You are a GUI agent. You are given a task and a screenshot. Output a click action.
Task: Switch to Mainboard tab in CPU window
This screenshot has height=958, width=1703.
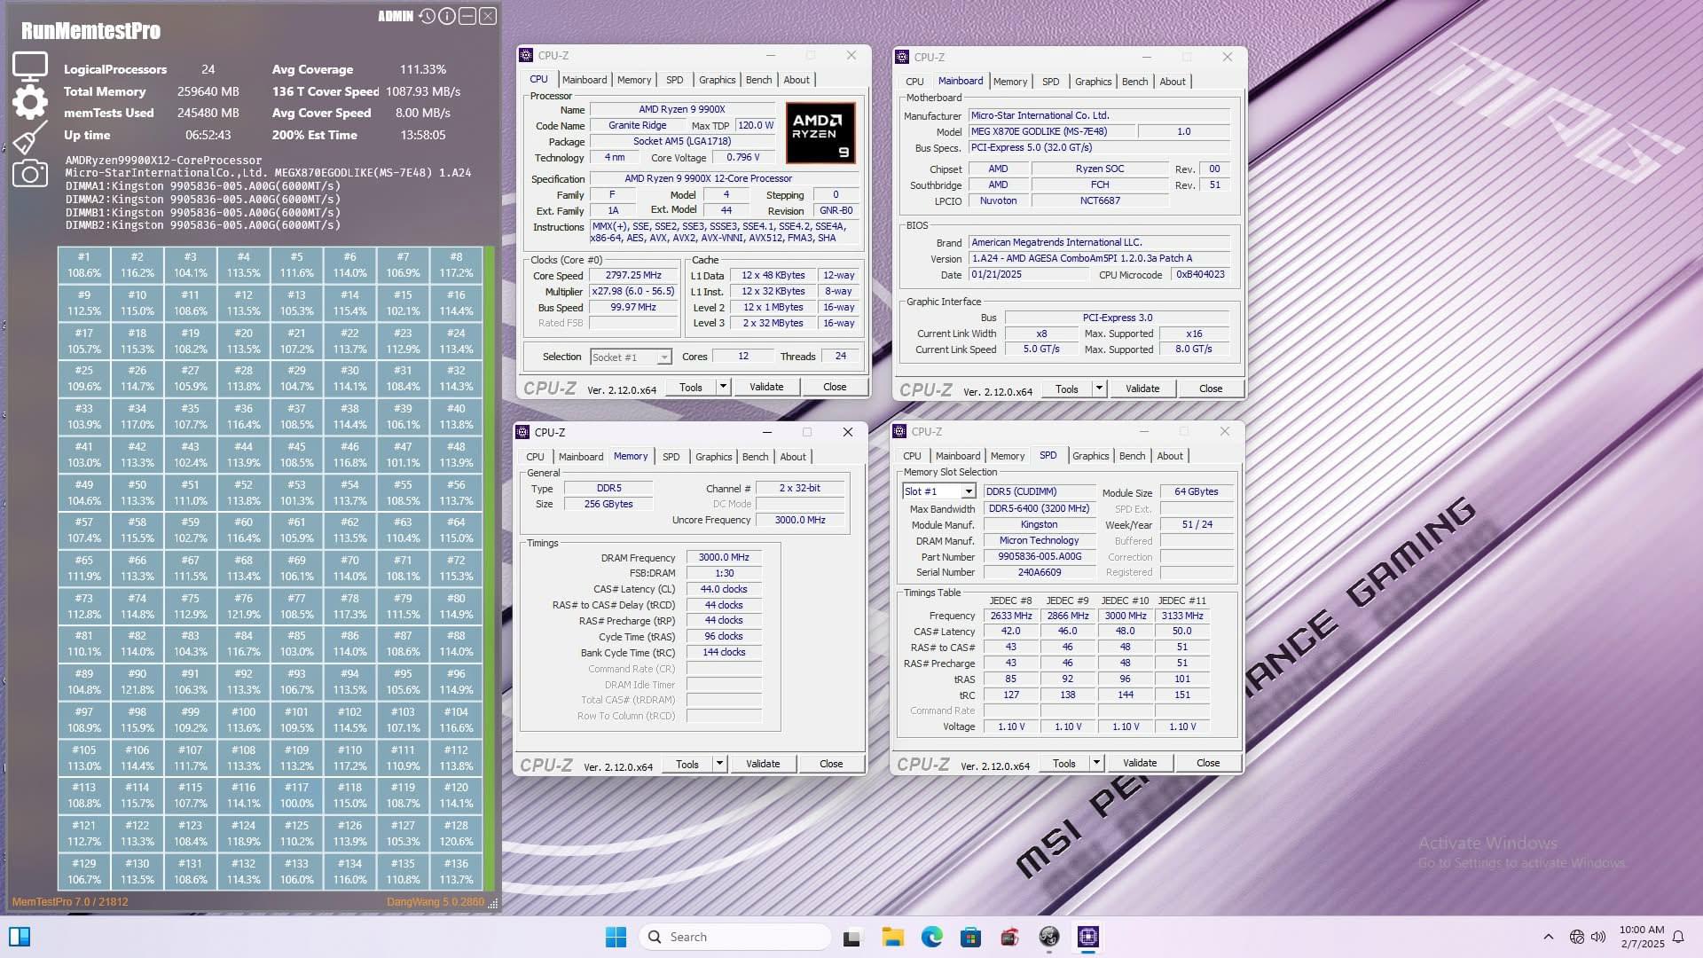585,80
